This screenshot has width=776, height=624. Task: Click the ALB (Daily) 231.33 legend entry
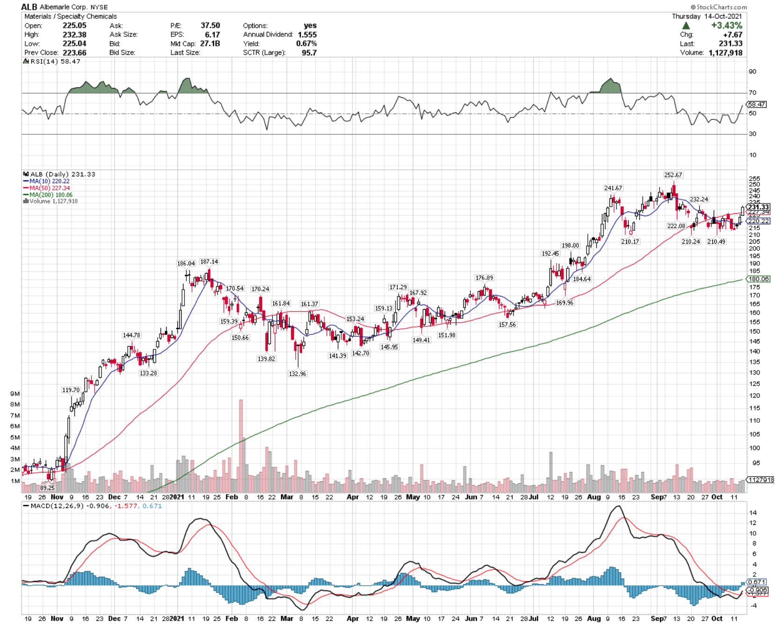60,174
